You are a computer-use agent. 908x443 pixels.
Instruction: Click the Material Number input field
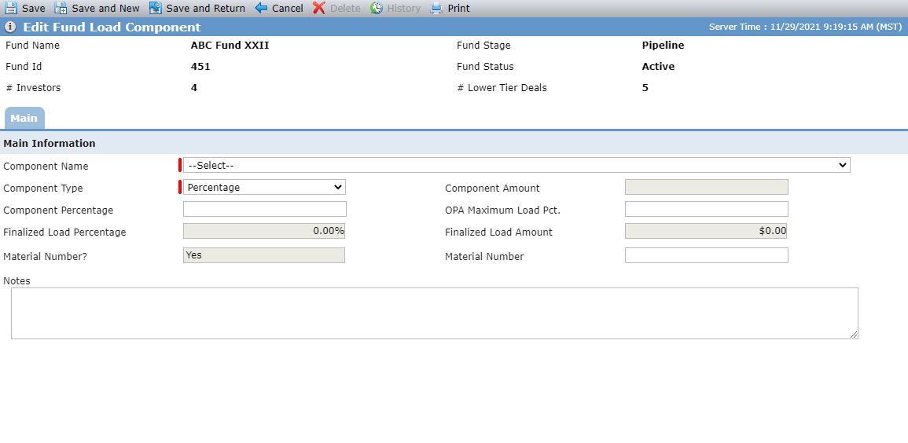707,255
